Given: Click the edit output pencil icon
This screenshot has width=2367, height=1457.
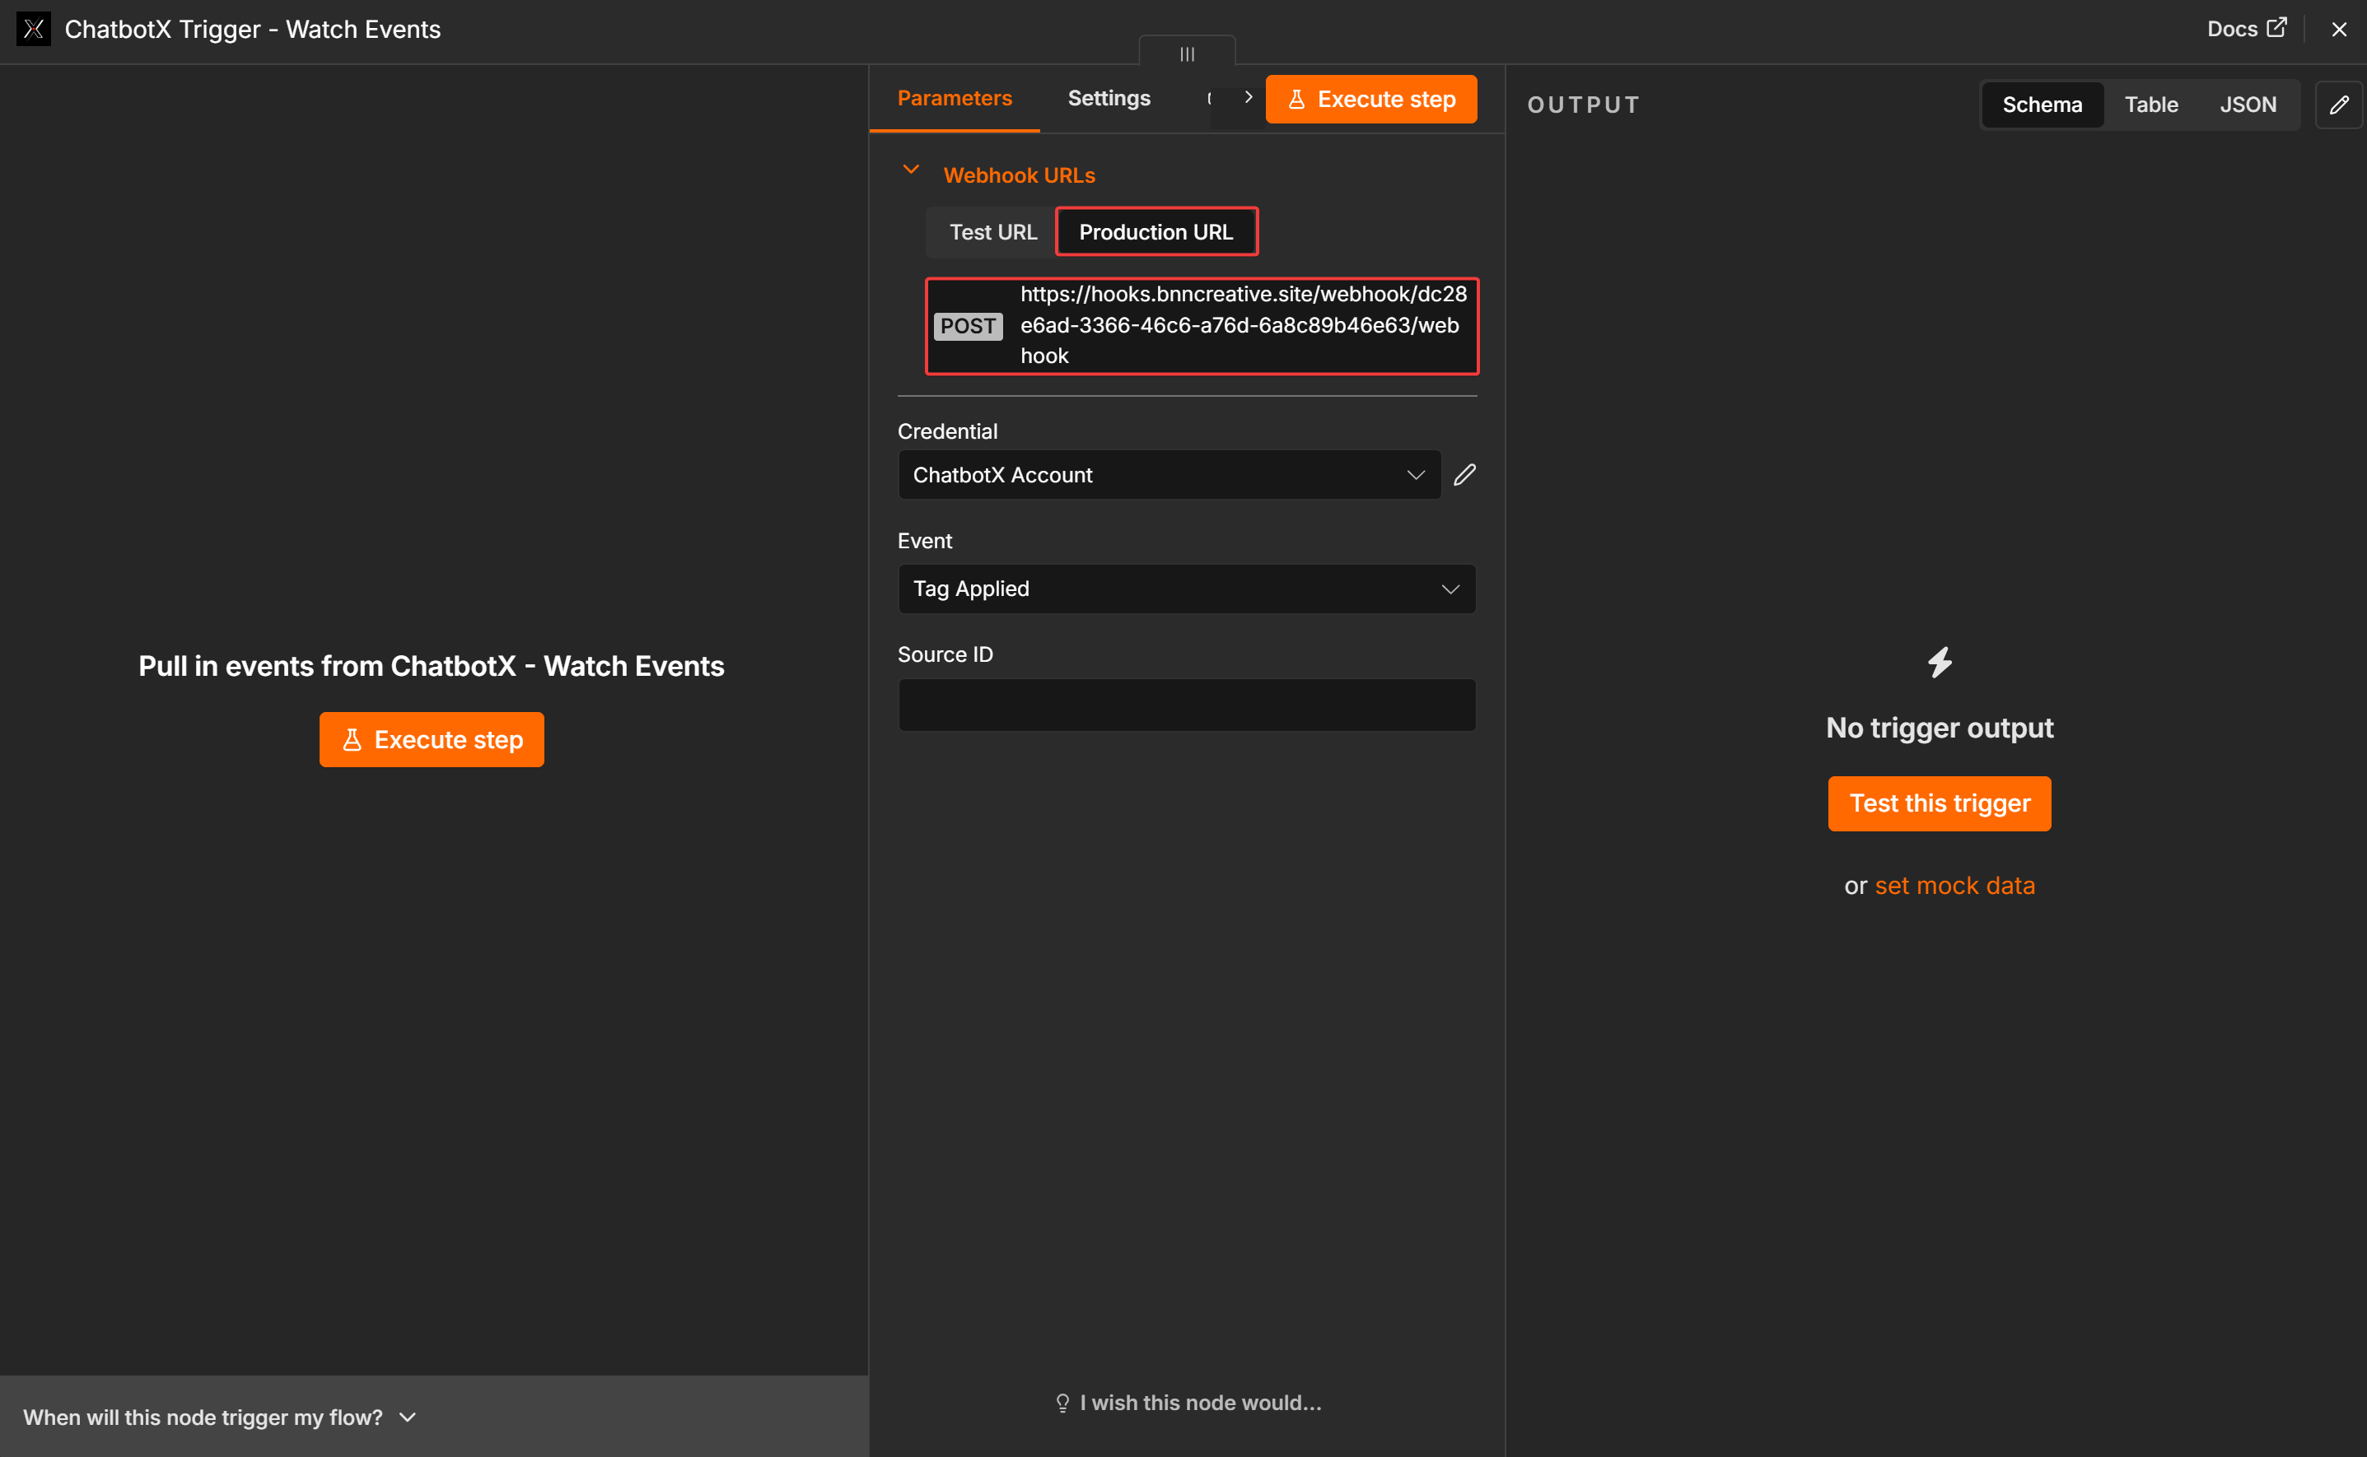Looking at the screenshot, I should pyautogui.click(x=2339, y=105).
